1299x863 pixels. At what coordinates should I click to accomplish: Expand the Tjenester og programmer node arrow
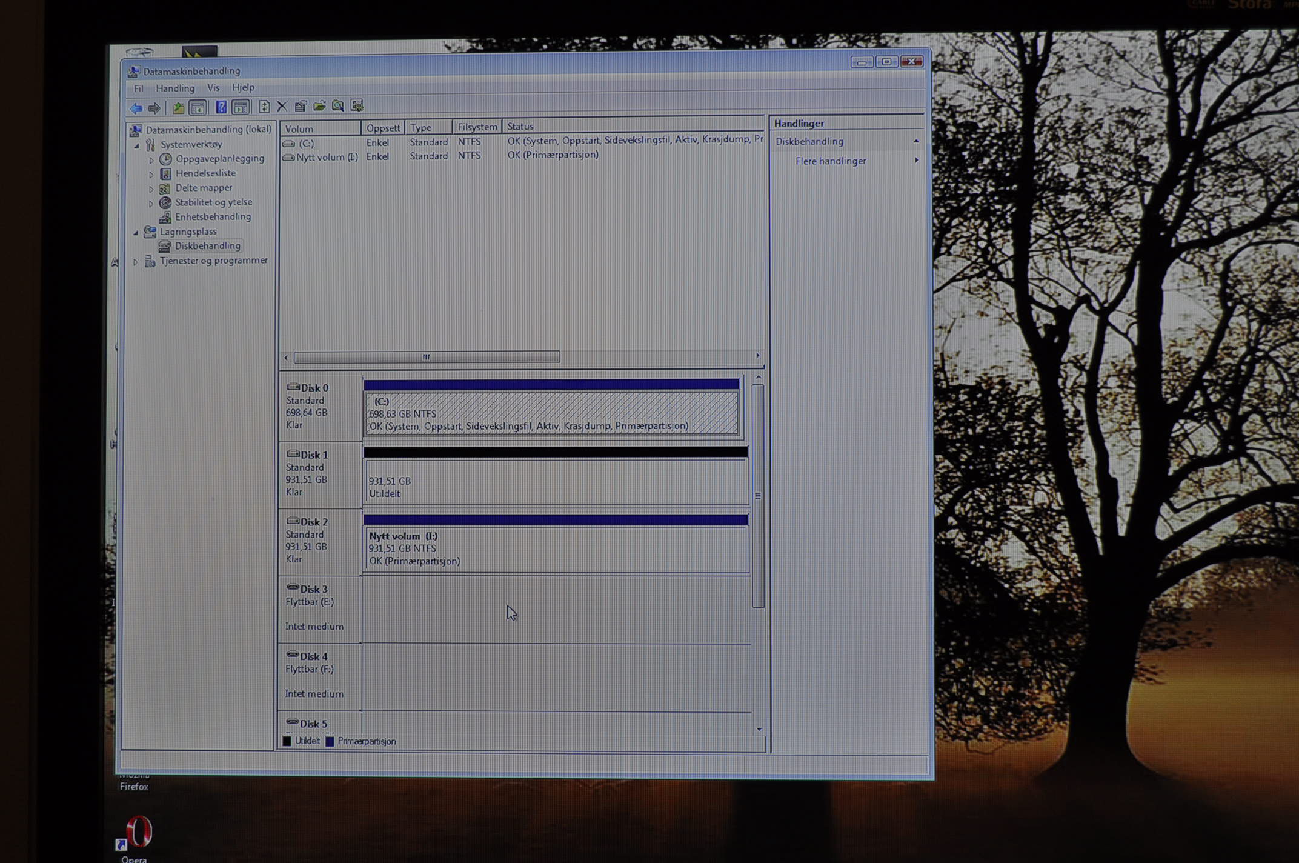point(135,262)
